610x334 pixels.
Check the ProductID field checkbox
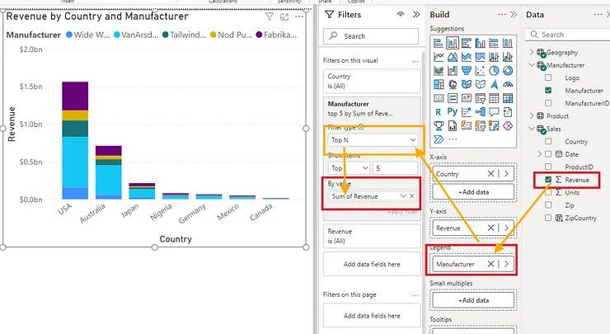point(548,167)
